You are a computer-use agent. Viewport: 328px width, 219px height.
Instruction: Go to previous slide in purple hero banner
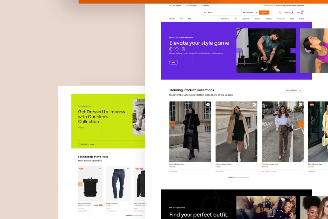coord(239,51)
